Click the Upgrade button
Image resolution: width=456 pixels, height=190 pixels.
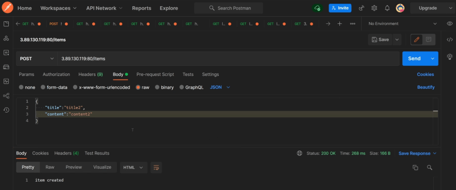428,8
